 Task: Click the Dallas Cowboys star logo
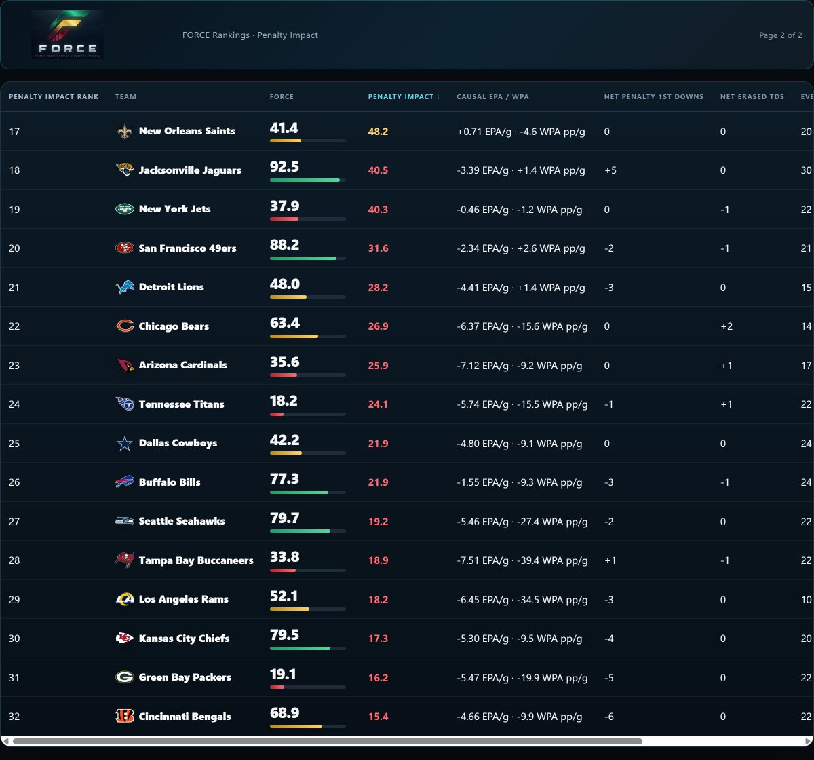pos(125,443)
